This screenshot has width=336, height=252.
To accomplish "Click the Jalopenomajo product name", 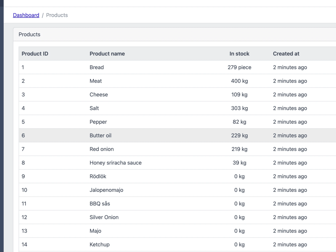I will 106,190.
